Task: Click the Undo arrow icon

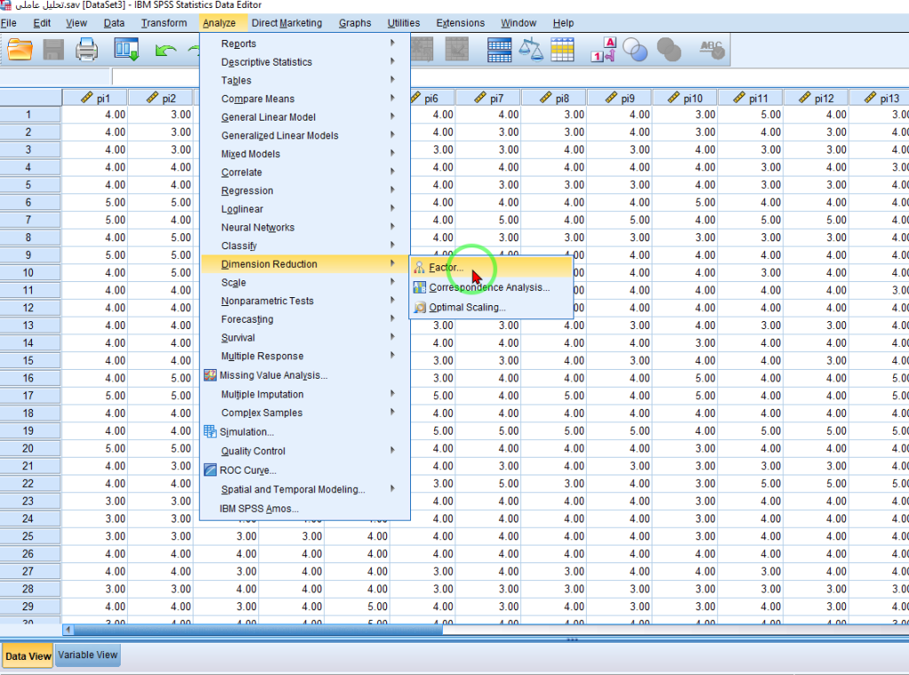Action: coord(166,51)
